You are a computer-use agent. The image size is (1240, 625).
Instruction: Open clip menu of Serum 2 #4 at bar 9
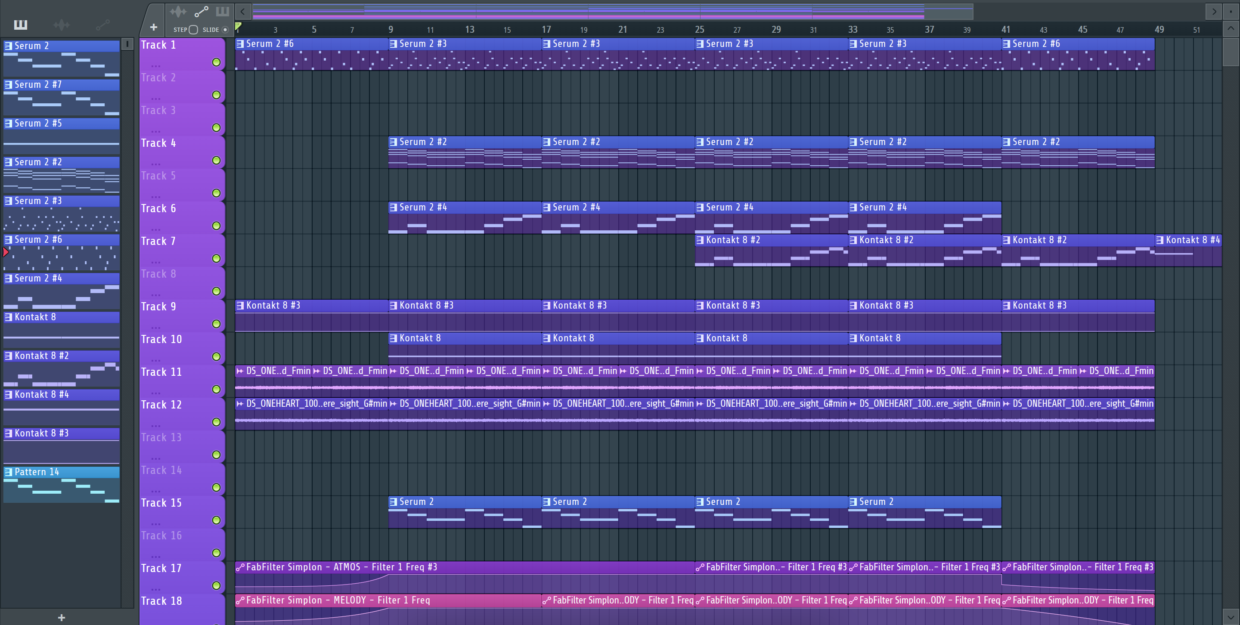click(393, 207)
